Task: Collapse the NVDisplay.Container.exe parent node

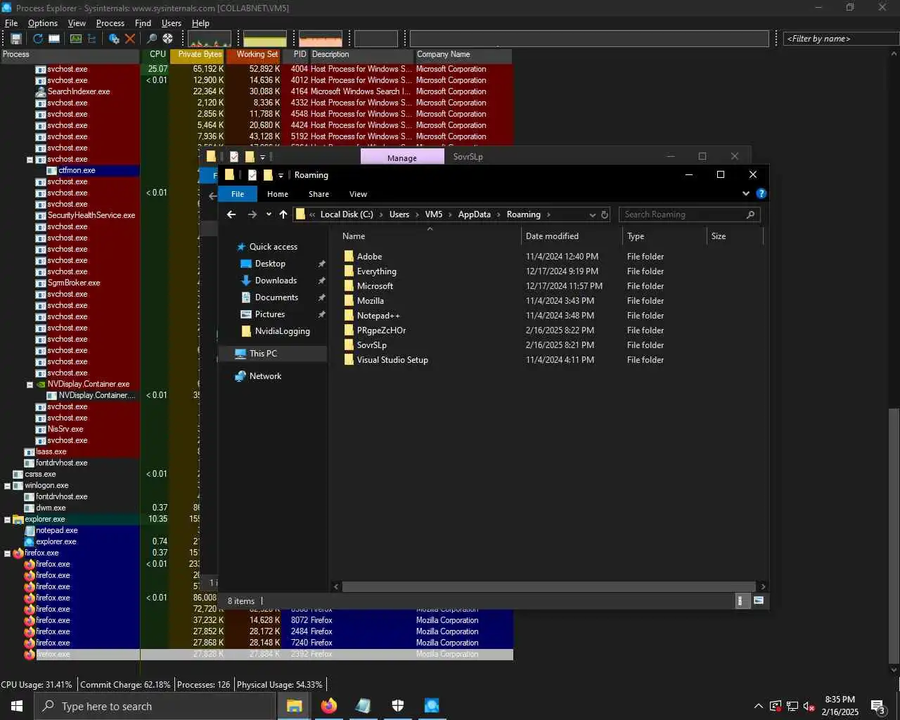Action: click(30, 385)
